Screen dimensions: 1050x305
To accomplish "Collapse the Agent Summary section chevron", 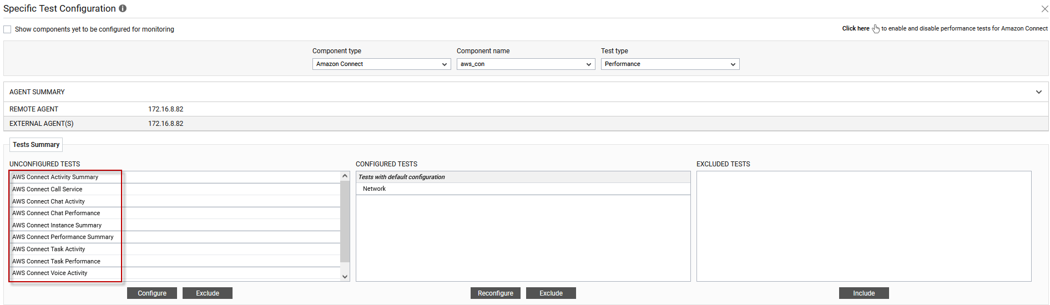I will tap(1038, 92).
